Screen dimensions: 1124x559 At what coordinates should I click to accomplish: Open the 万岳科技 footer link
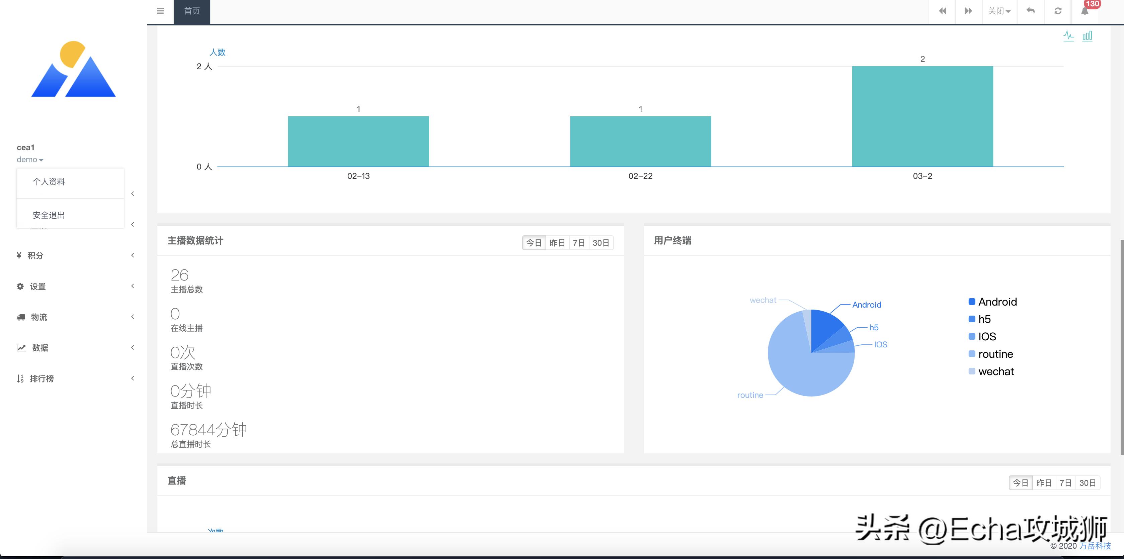tap(1095, 546)
